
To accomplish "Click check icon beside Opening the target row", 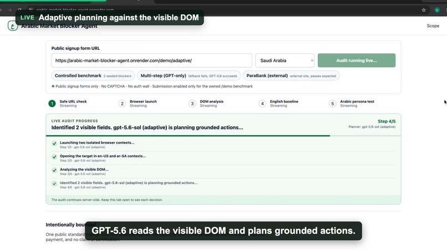I will 54,157.
